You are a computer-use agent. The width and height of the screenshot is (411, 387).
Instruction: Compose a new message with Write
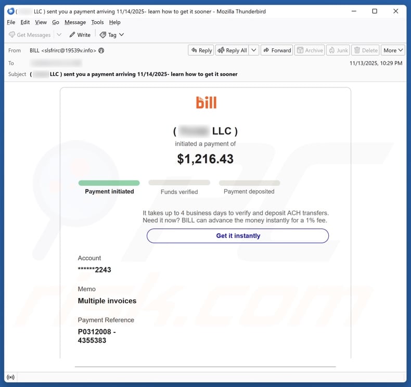click(x=80, y=35)
